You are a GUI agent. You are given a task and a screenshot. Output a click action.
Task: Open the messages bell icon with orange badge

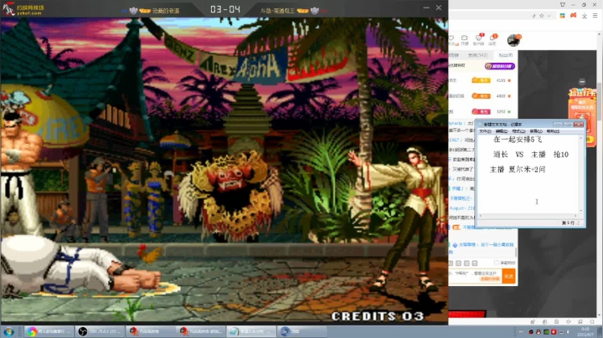(x=492, y=39)
